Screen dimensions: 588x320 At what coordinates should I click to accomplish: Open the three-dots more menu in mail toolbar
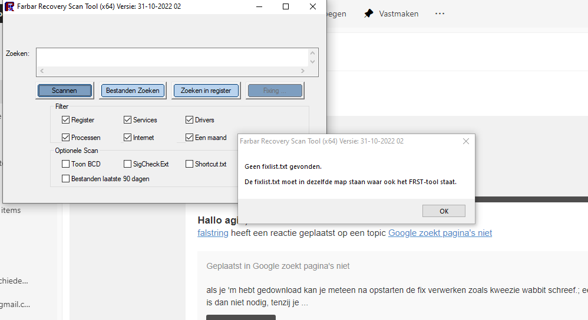[x=440, y=14]
